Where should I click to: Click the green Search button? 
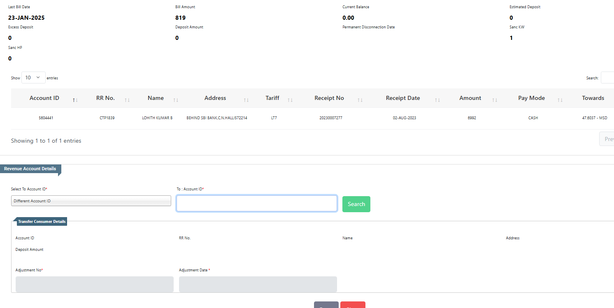pos(356,204)
